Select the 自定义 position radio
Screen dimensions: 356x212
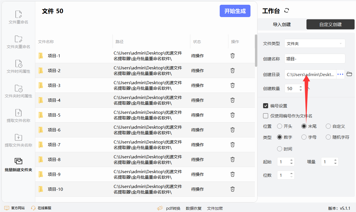point(328,126)
